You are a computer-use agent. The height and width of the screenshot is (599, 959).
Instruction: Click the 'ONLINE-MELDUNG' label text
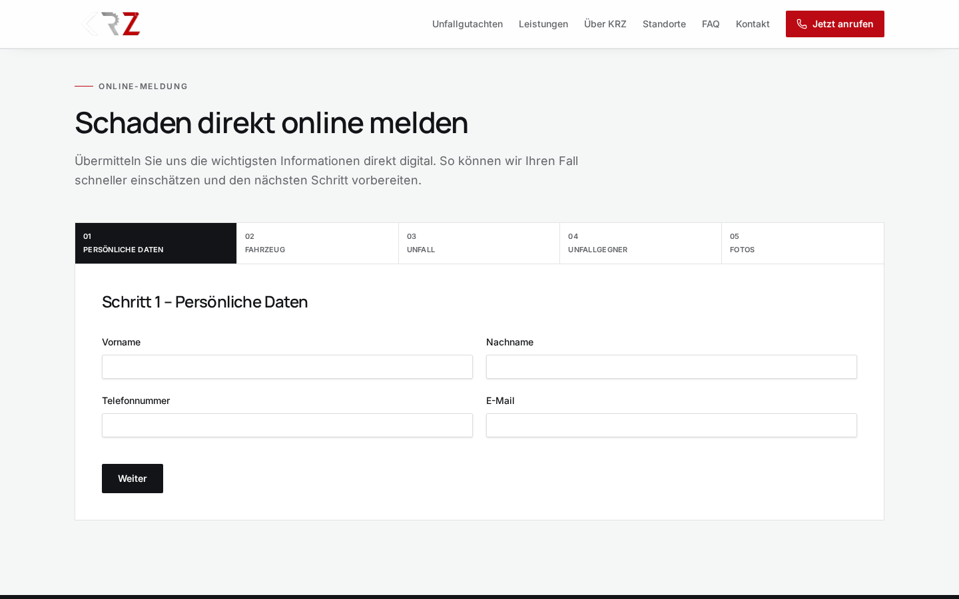[143, 87]
